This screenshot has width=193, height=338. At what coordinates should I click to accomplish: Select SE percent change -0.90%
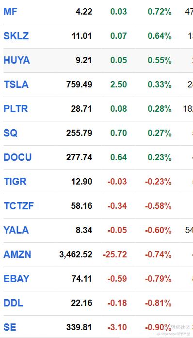click(159, 327)
